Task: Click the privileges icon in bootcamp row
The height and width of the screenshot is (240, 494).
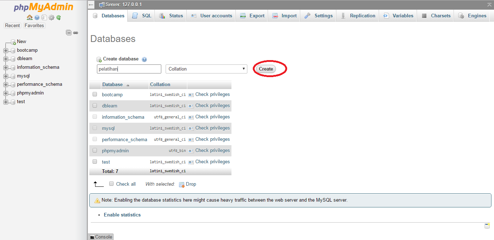Action: click(191, 95)
